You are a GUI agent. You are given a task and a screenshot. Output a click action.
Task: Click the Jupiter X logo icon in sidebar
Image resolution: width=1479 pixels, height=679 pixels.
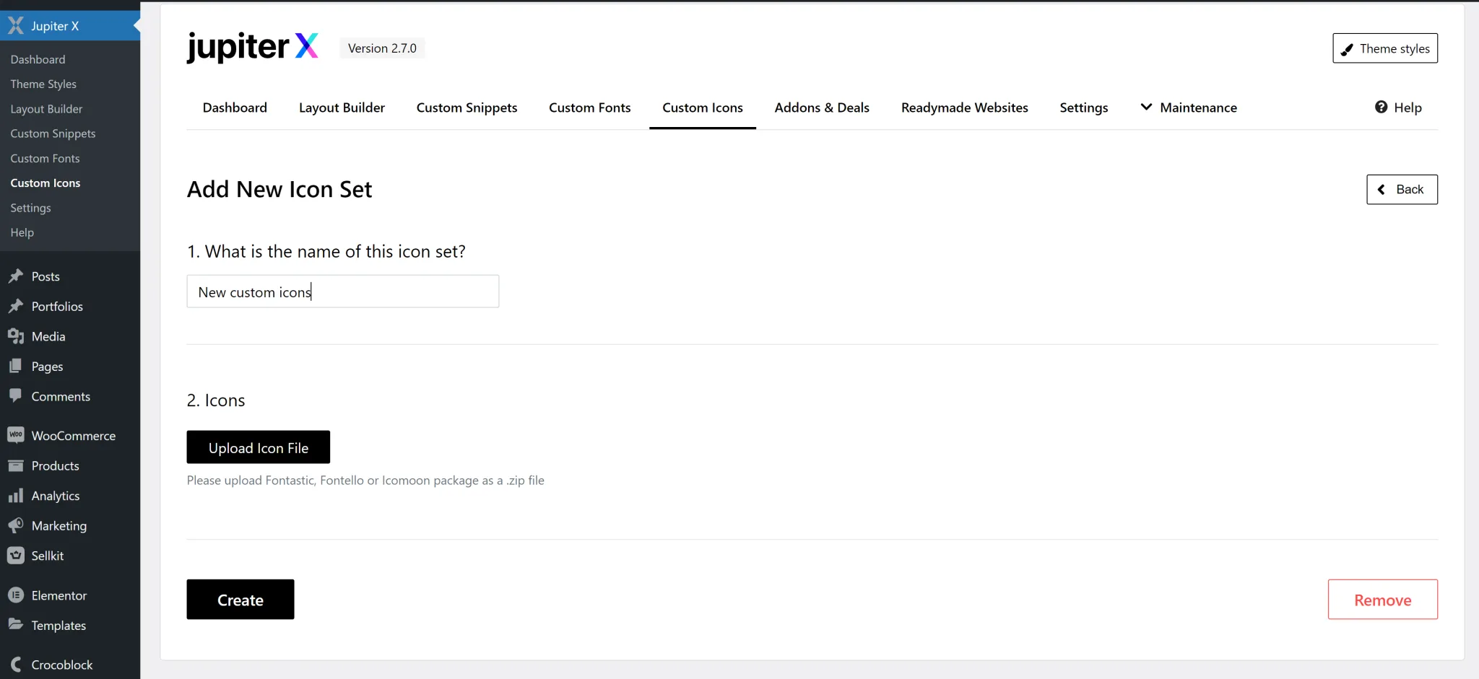tap(15, 26)
